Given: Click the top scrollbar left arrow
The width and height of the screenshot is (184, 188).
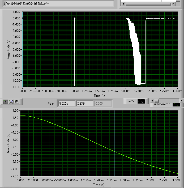Looking at the screenshot, I should click(123, 4).
